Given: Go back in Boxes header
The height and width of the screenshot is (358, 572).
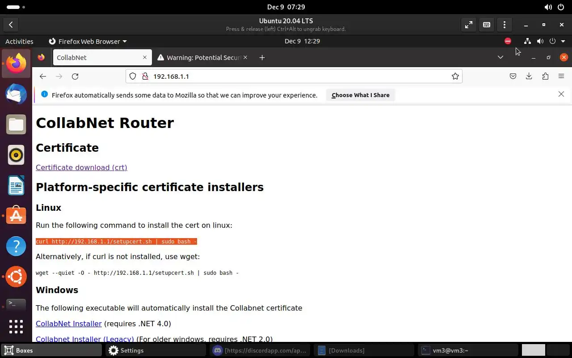Looking at the screenshot, I should 11,25.
